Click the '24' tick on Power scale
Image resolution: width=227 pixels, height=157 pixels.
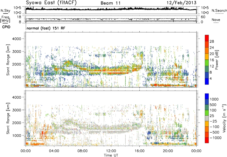tap(212, 48)
